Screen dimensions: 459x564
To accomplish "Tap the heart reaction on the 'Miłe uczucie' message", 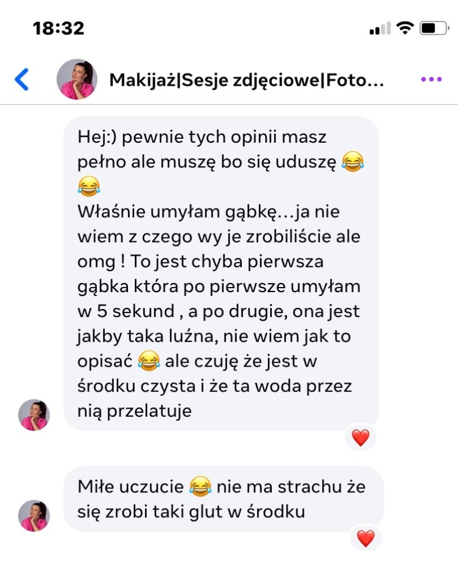I will tap(365, 539).
